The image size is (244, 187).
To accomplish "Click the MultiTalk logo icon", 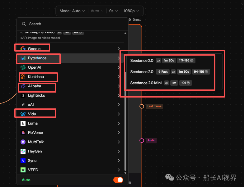I will tap(23, 142).
